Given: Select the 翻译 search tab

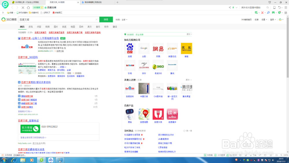Looking at the screenshot, I should (115, 27).
